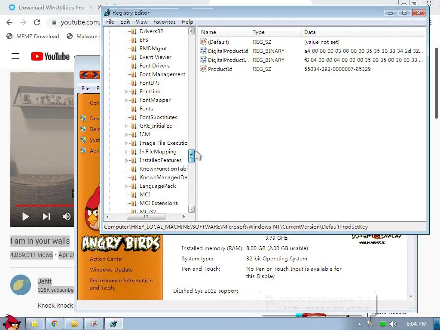Viewport: 440px width, 330px height.
Task: Open the Help menu in Registry Editor
Action: (187, 22)
